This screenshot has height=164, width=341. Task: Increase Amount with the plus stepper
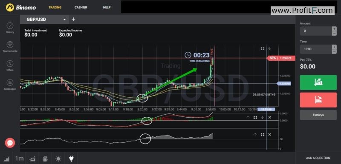334,28
